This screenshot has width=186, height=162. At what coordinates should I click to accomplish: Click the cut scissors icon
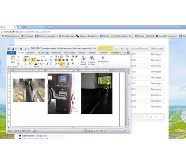[x=18, y=57]
